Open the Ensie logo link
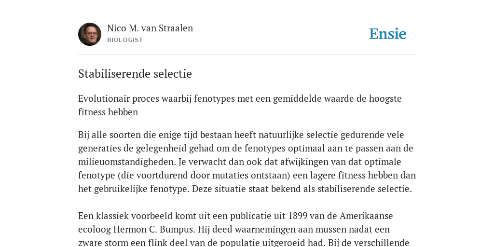 [x=388, y=34]
